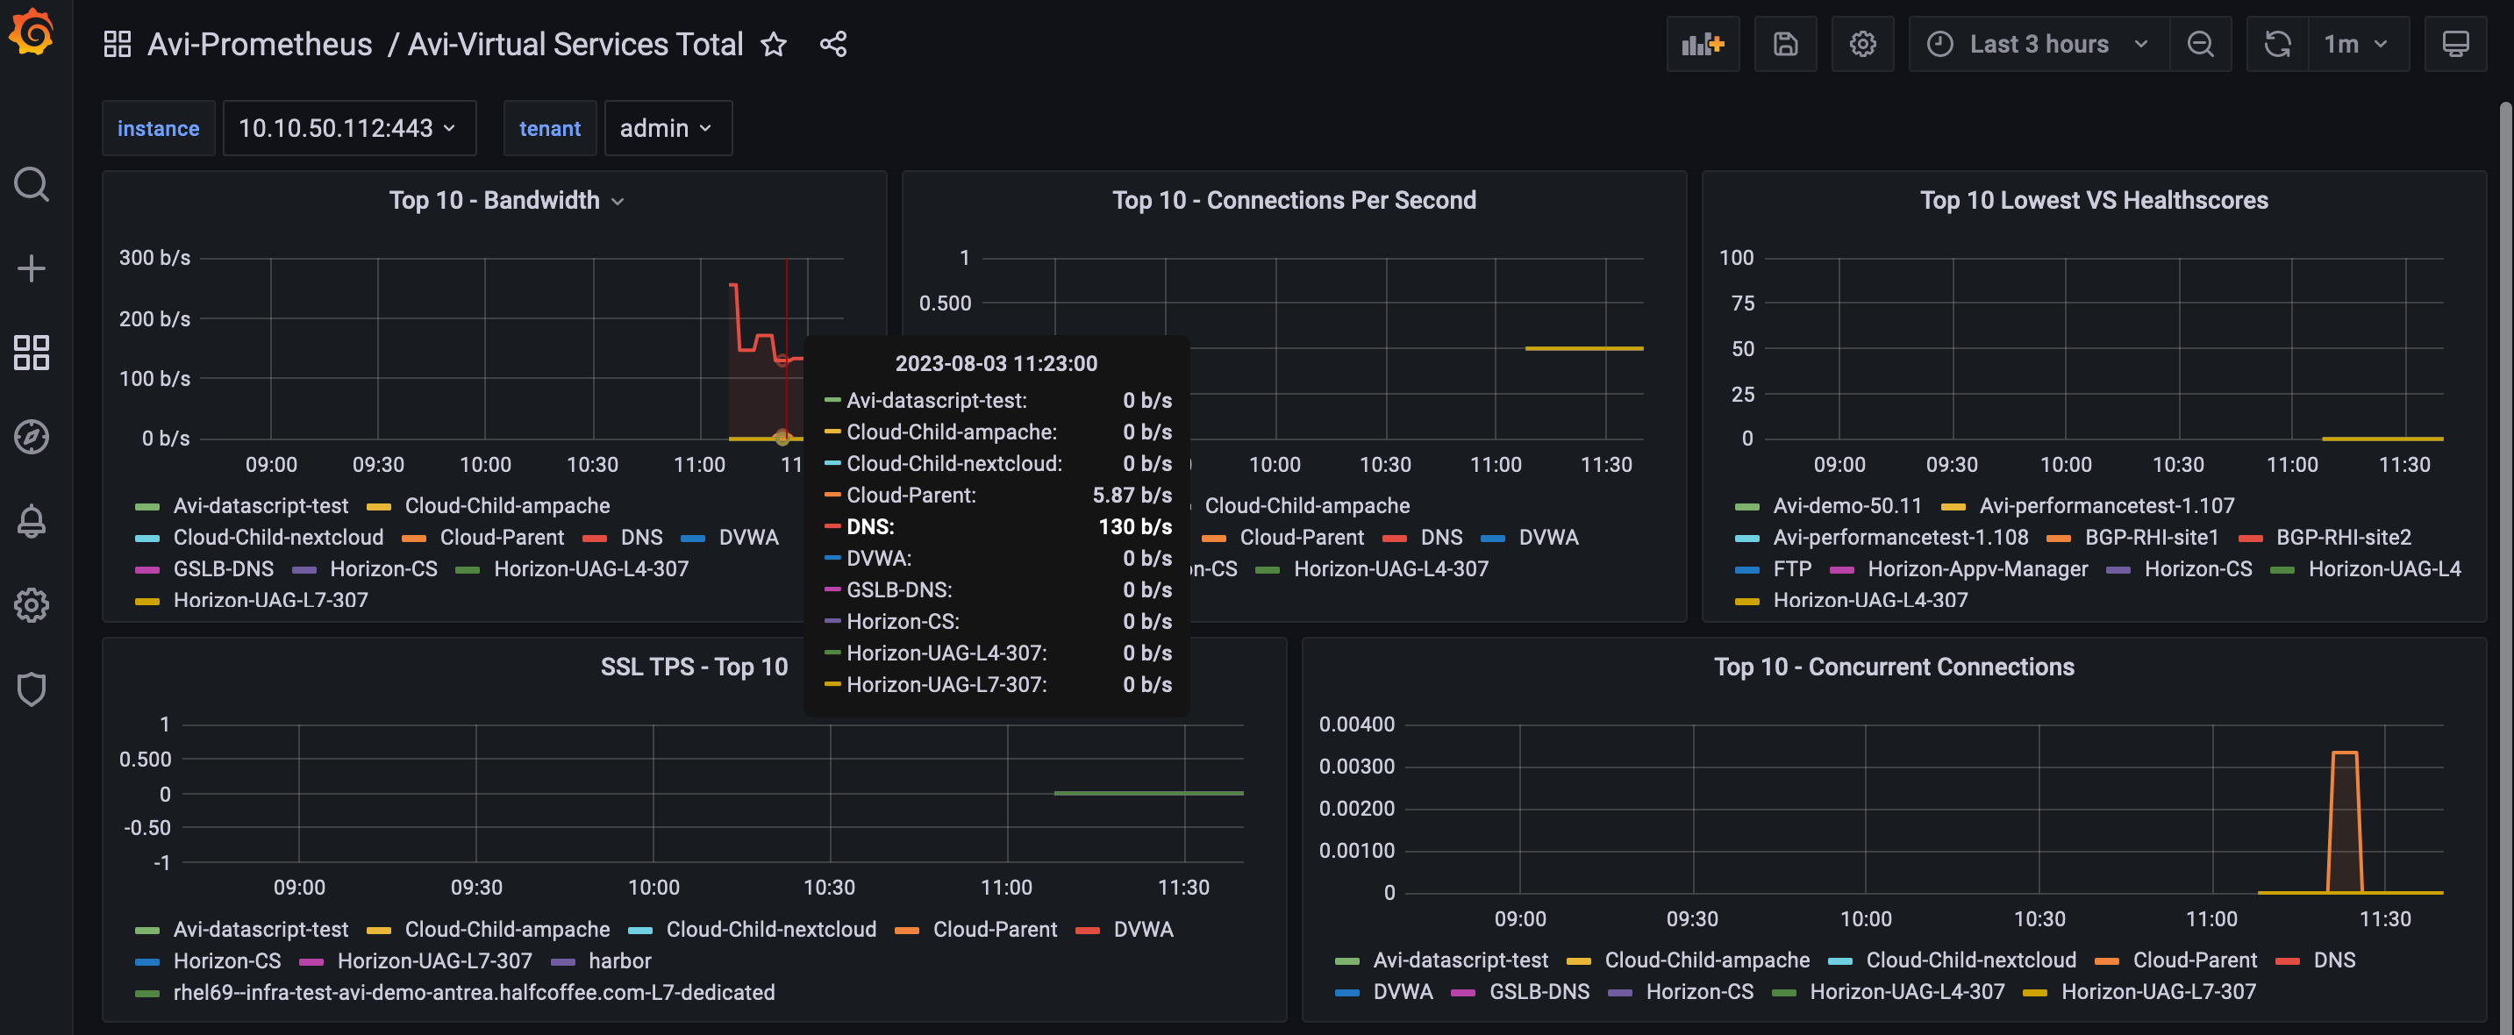Viewport: 2514px width, 1035px height.
Task: Toggle Avi-demo-50.11 in Healthscores legend
Action: [x=1847, y=505]
